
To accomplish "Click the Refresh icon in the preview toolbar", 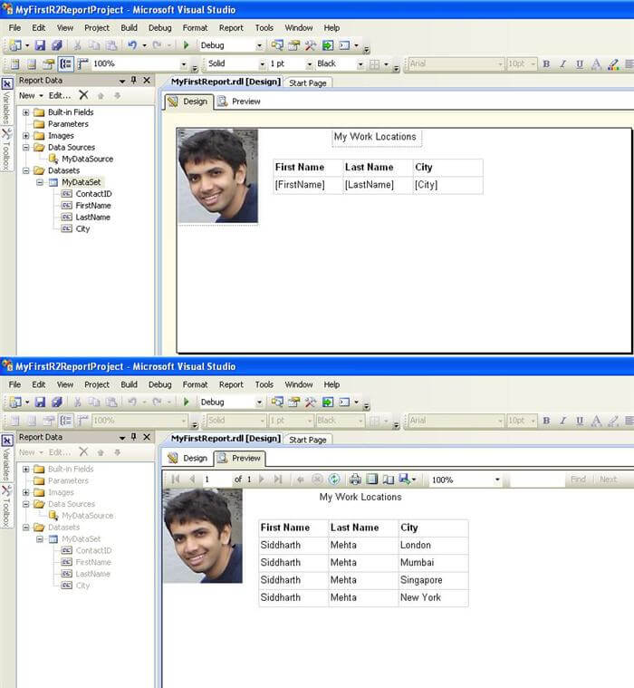I will (334, 480).
